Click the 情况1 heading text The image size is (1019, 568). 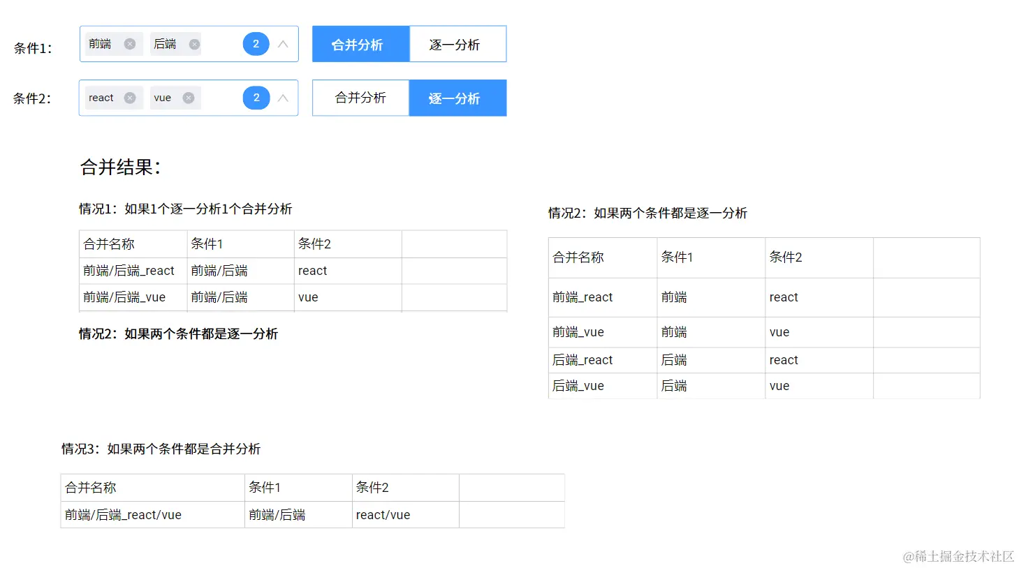pos(185,209)
